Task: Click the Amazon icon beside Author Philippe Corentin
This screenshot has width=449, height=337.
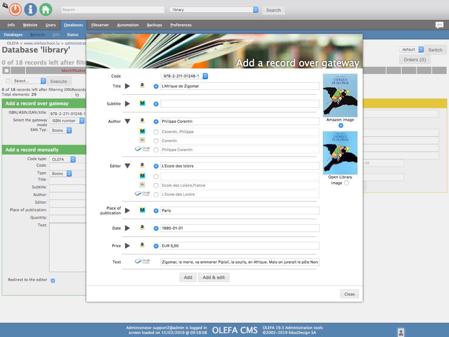Action: 142,121
